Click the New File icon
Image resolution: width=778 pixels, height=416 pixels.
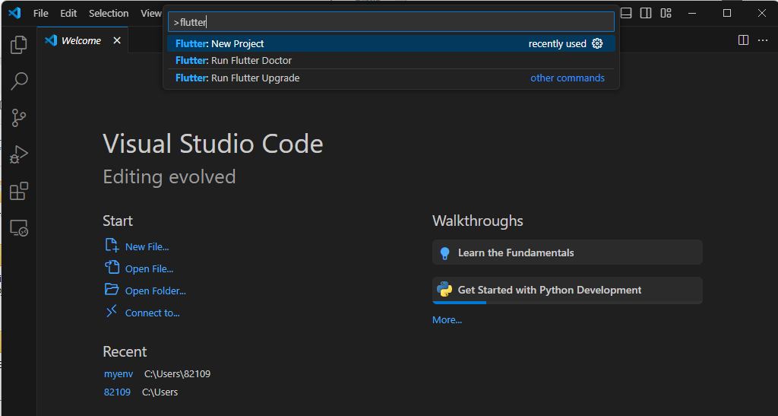tap(112, 245)
